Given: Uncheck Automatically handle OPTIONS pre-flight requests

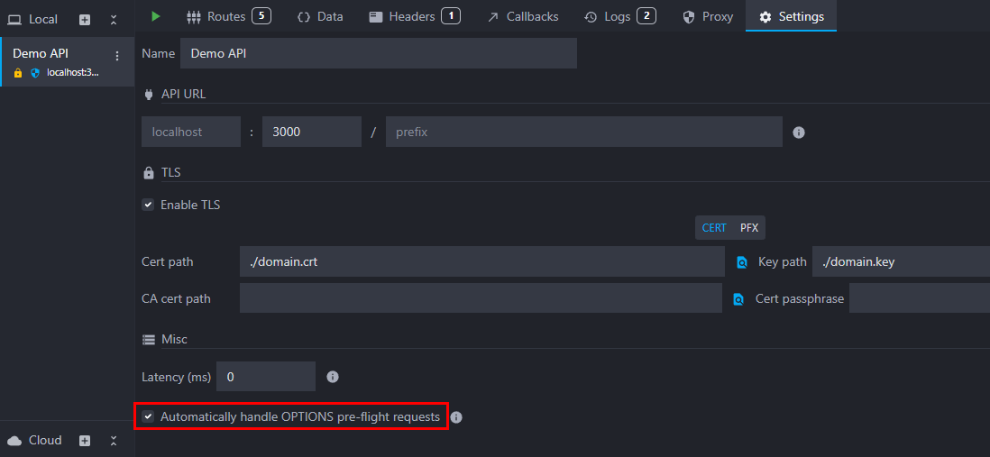Looking at the screenshot, I should pos(148,416).
